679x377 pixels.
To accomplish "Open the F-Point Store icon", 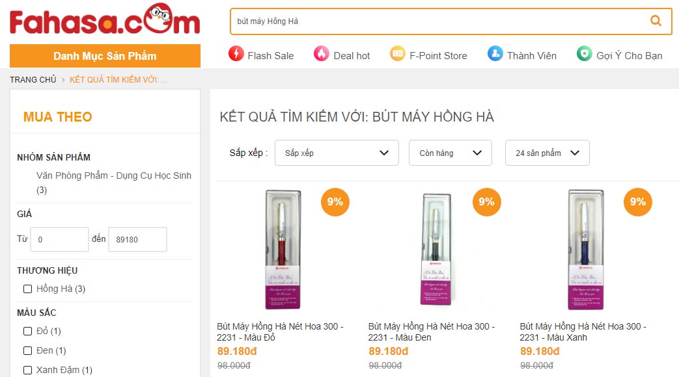I will (x=399, y=55).
